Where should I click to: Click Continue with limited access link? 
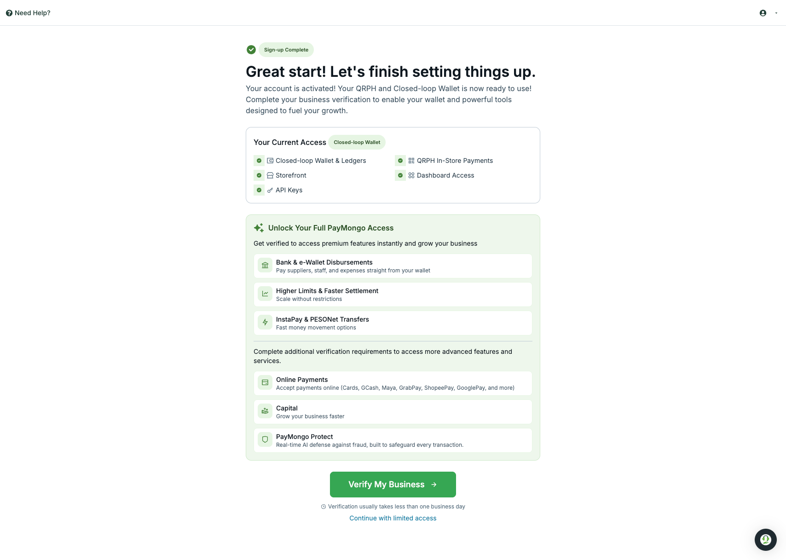[x=393, y=518]
